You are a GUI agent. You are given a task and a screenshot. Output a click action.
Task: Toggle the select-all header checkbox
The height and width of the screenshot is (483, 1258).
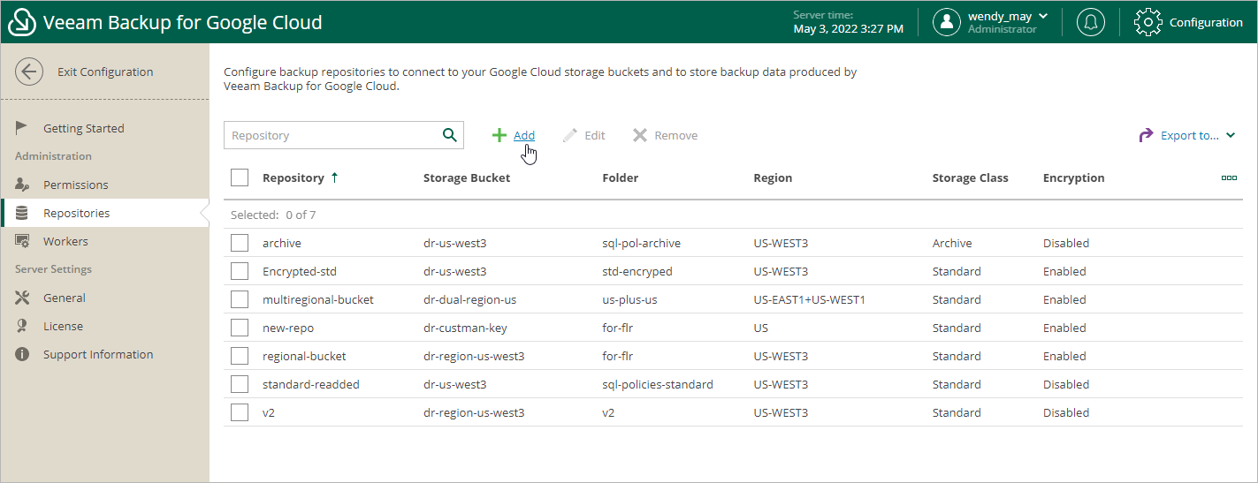(x=240, y=177)
